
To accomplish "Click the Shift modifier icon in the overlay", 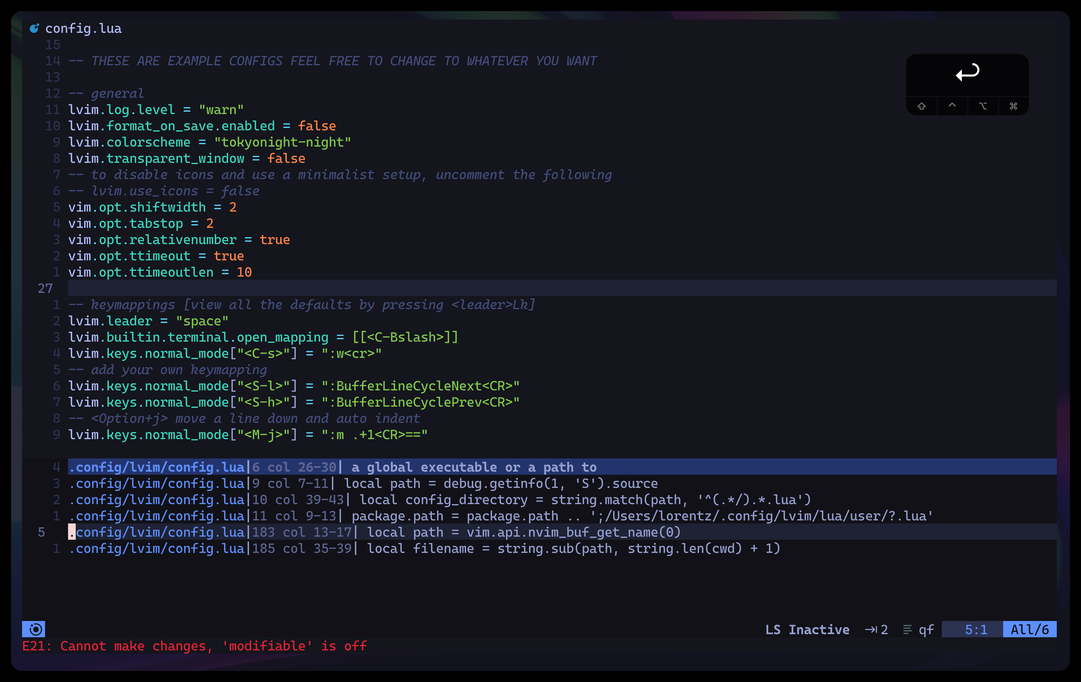I will click(922, 106).
